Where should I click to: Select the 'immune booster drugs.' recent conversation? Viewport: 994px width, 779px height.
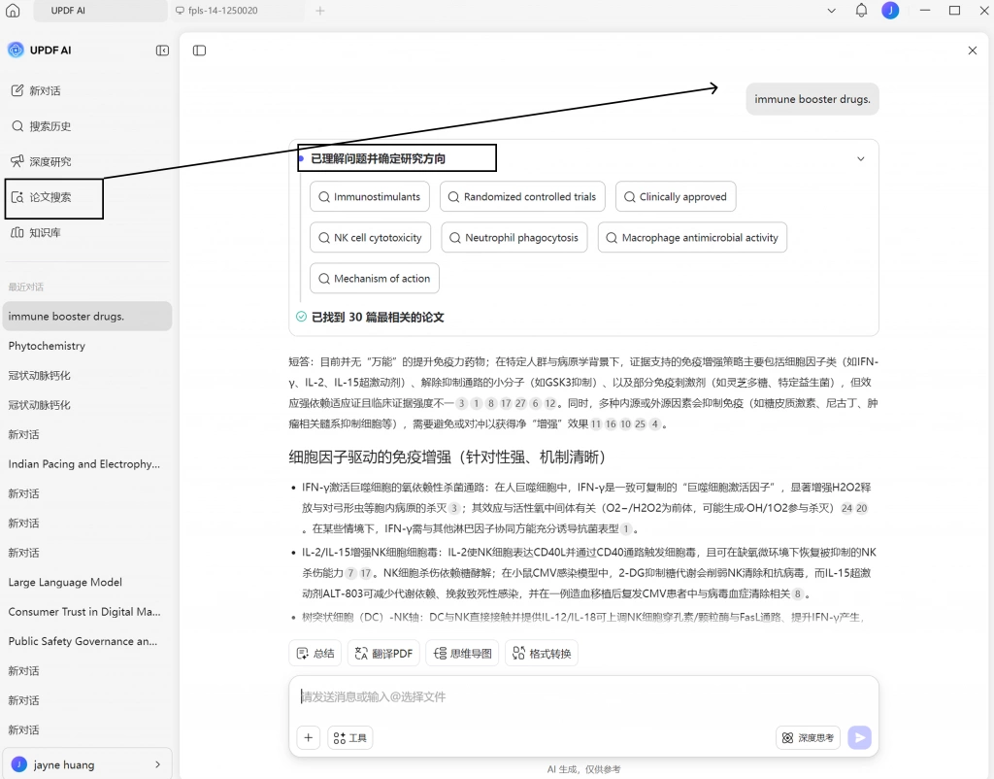(x=86, y=316)
